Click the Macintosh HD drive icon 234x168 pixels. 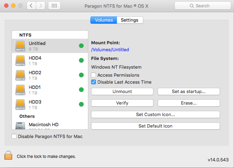20,126
